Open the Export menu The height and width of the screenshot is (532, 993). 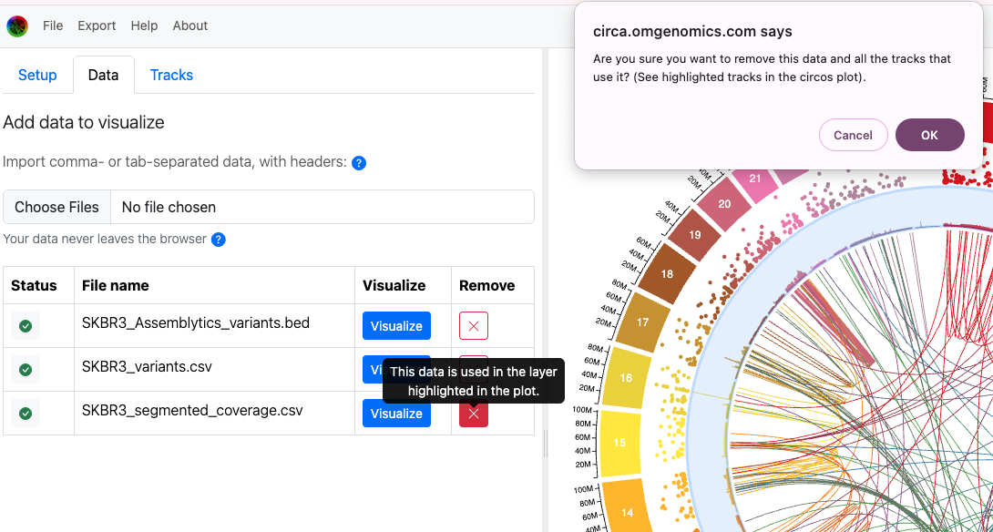[97, 26]
